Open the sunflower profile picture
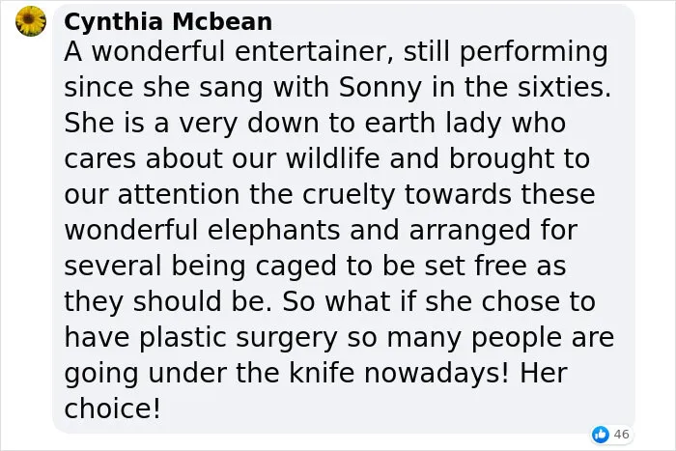 coord(31,21)
